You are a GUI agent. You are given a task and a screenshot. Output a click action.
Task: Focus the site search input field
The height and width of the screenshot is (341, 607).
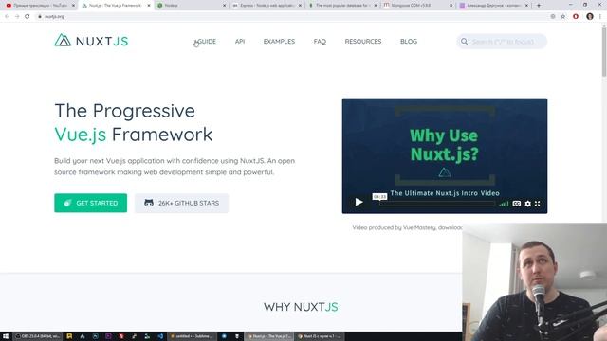click(502, 42)
